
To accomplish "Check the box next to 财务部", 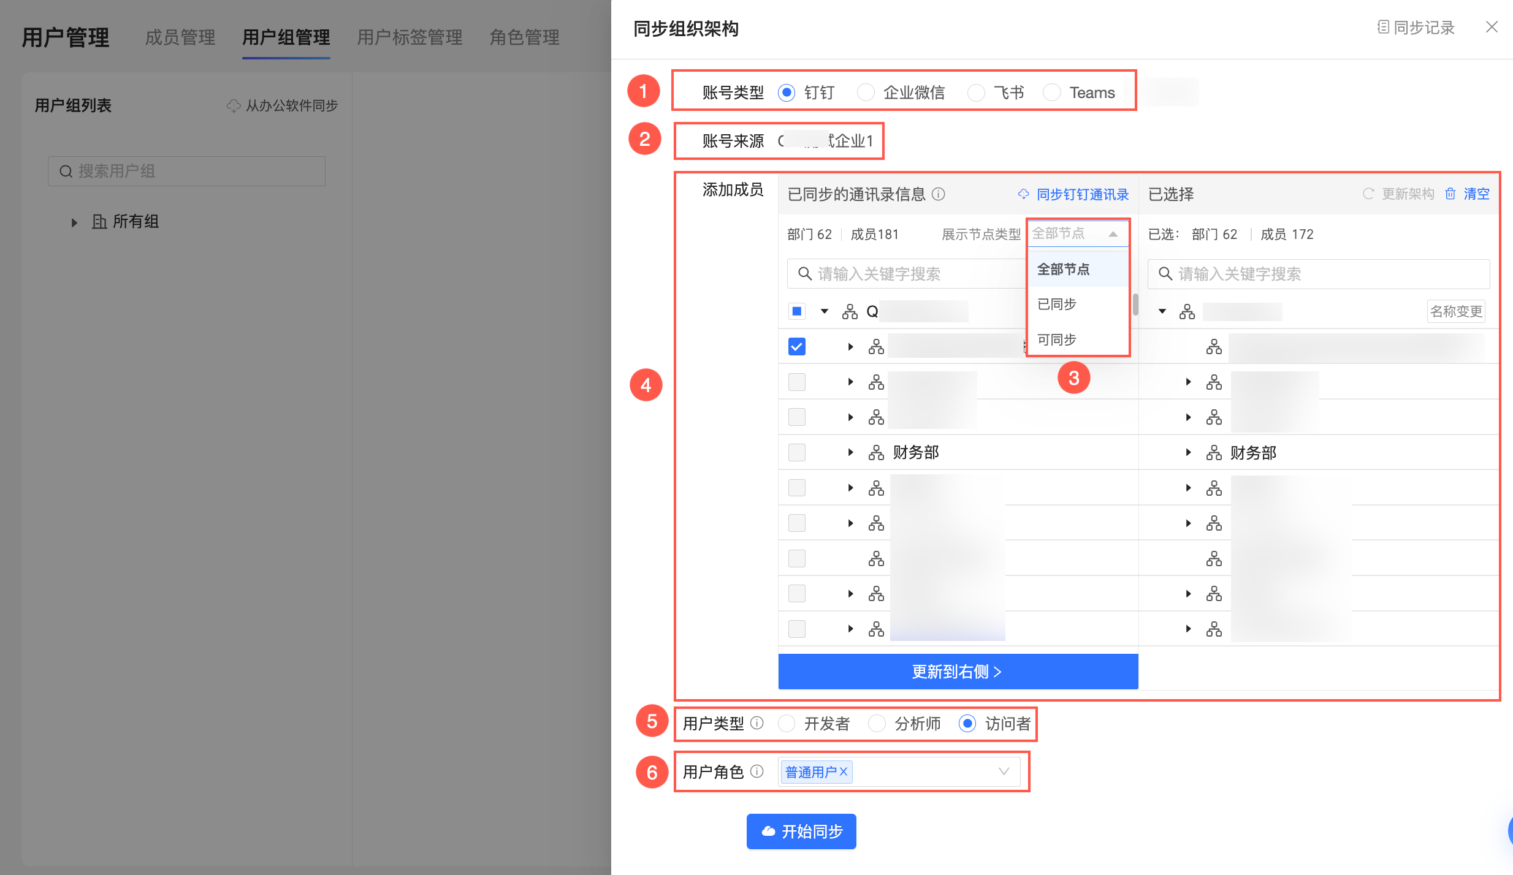I will (x=797, y=453).
